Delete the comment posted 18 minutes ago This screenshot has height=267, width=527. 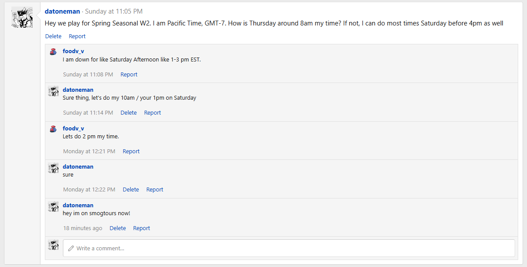point(117,228)
